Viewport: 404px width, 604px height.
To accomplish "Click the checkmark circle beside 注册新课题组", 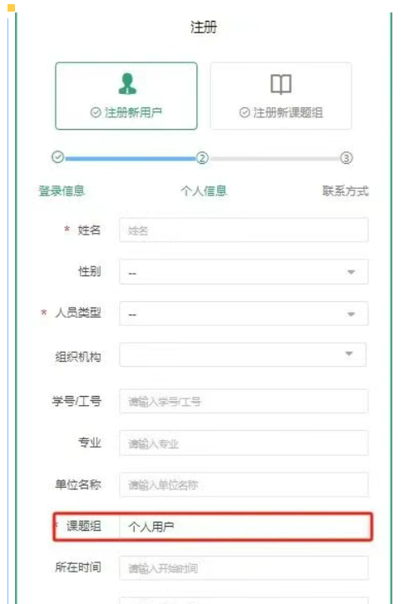I will pyautogui.click(x=244, y=112).
